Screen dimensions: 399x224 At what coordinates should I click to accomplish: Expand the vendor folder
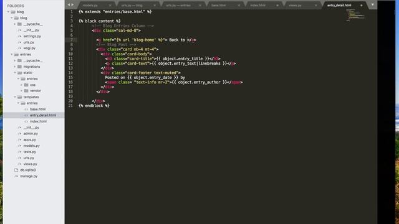[x=22, y=91]
